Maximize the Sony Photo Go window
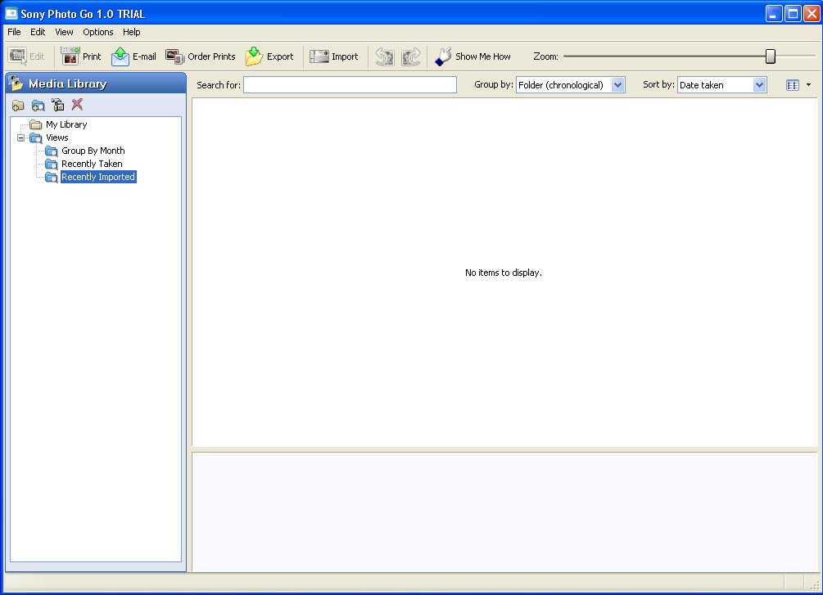Viewport: 823px width, 595px height. (793, 14)
